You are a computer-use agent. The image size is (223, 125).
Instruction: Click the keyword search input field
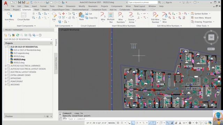click(x=143, y=2)
